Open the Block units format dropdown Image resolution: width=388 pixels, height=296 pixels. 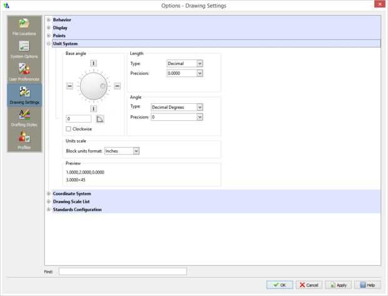click(122, 151)
